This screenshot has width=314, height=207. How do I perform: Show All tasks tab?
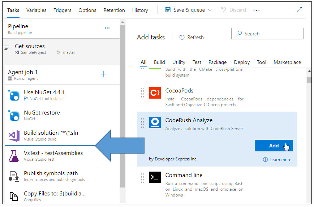pos(143,62)
